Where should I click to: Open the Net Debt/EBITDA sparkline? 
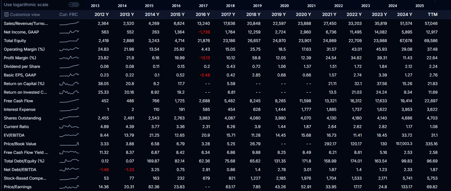pos(69,170)
